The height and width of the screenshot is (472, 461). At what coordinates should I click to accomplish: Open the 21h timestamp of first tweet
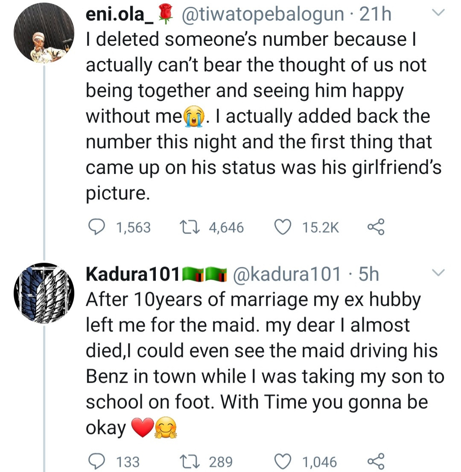click(375, 15)
